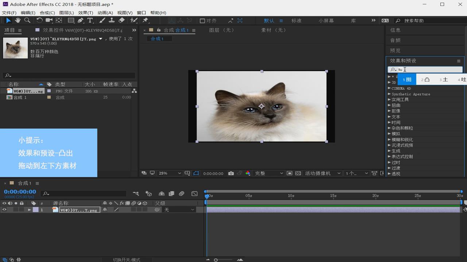The image size is (467, 262).
Task: Toggle the quality switch on layer 1
Action: (116, 210)
